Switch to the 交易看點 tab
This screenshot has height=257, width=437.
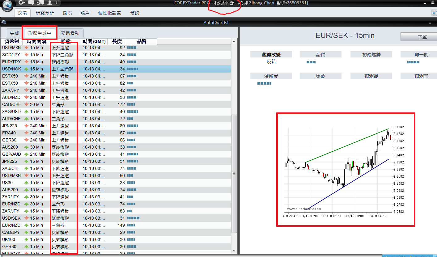pyautogui.click(x=70, y=33)
